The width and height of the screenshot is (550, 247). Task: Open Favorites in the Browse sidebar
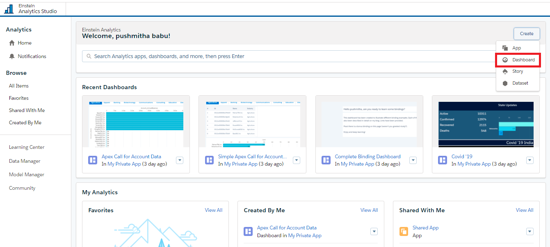19,98
